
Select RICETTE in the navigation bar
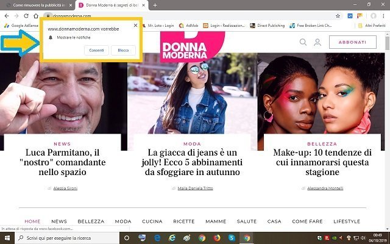183,221
